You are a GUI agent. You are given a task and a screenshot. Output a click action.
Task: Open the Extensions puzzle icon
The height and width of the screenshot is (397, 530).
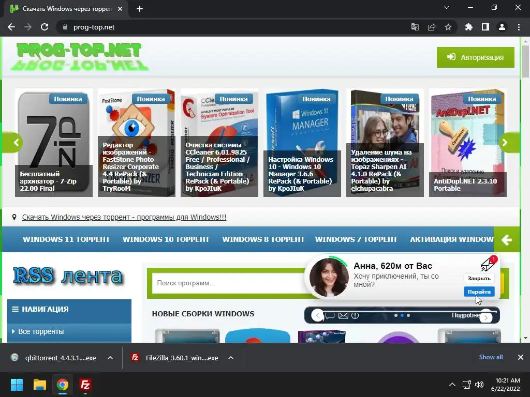coord(468,27)
